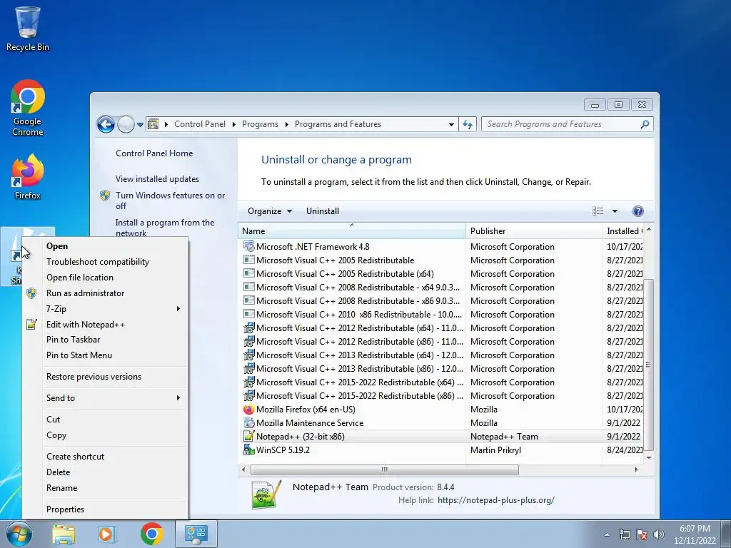Choose Open in the context menu
This screenshot has height=548, width=731.
(106, 246)
